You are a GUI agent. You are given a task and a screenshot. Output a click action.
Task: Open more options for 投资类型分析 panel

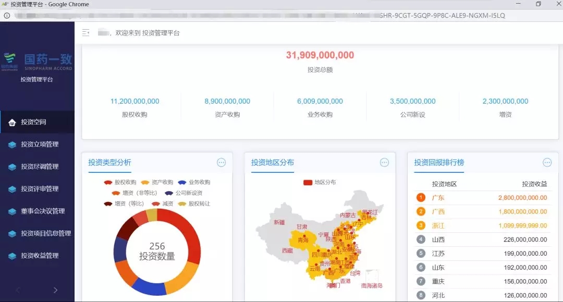coord(222,162)
